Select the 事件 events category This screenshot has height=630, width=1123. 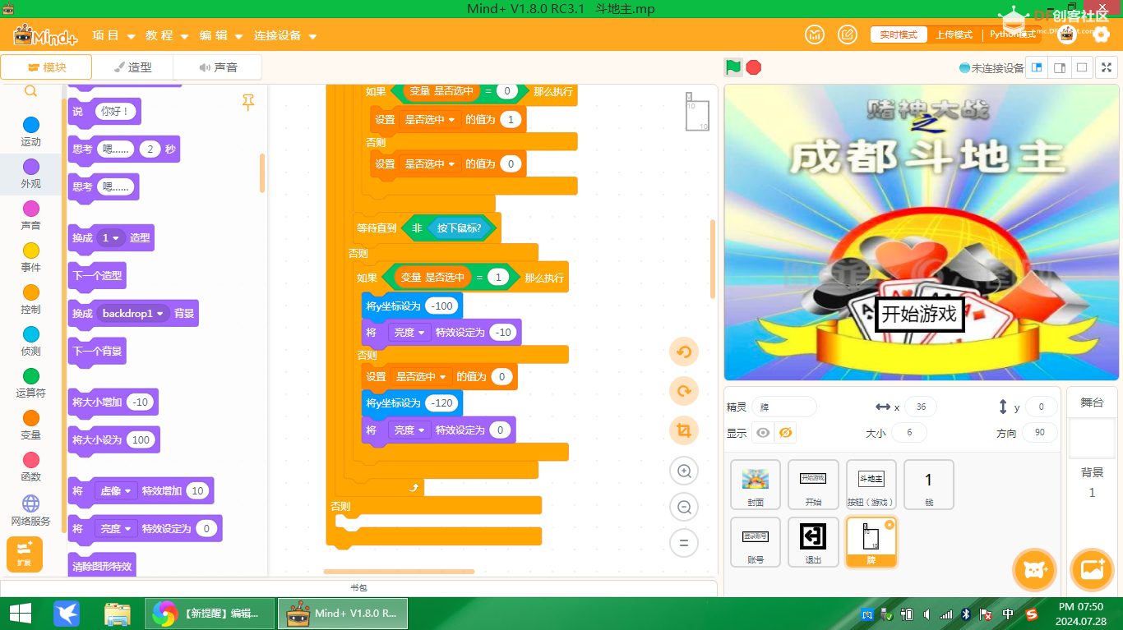coord(30,258)
